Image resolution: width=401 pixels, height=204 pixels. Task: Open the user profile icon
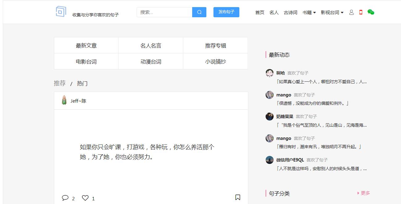pos(351,12)
